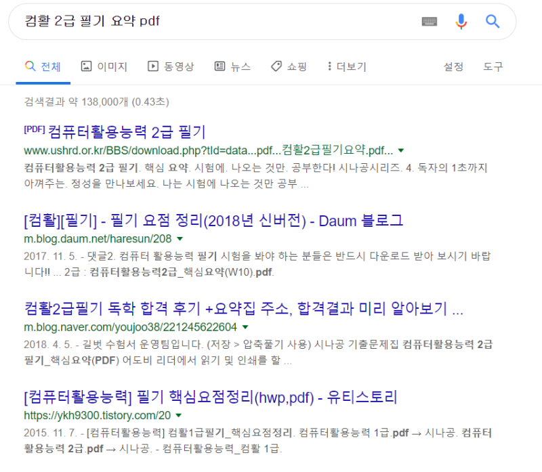Switch to the 뉴스 tab
The width and height of the screenshot is (542, 472).
[x=232, y=66]
